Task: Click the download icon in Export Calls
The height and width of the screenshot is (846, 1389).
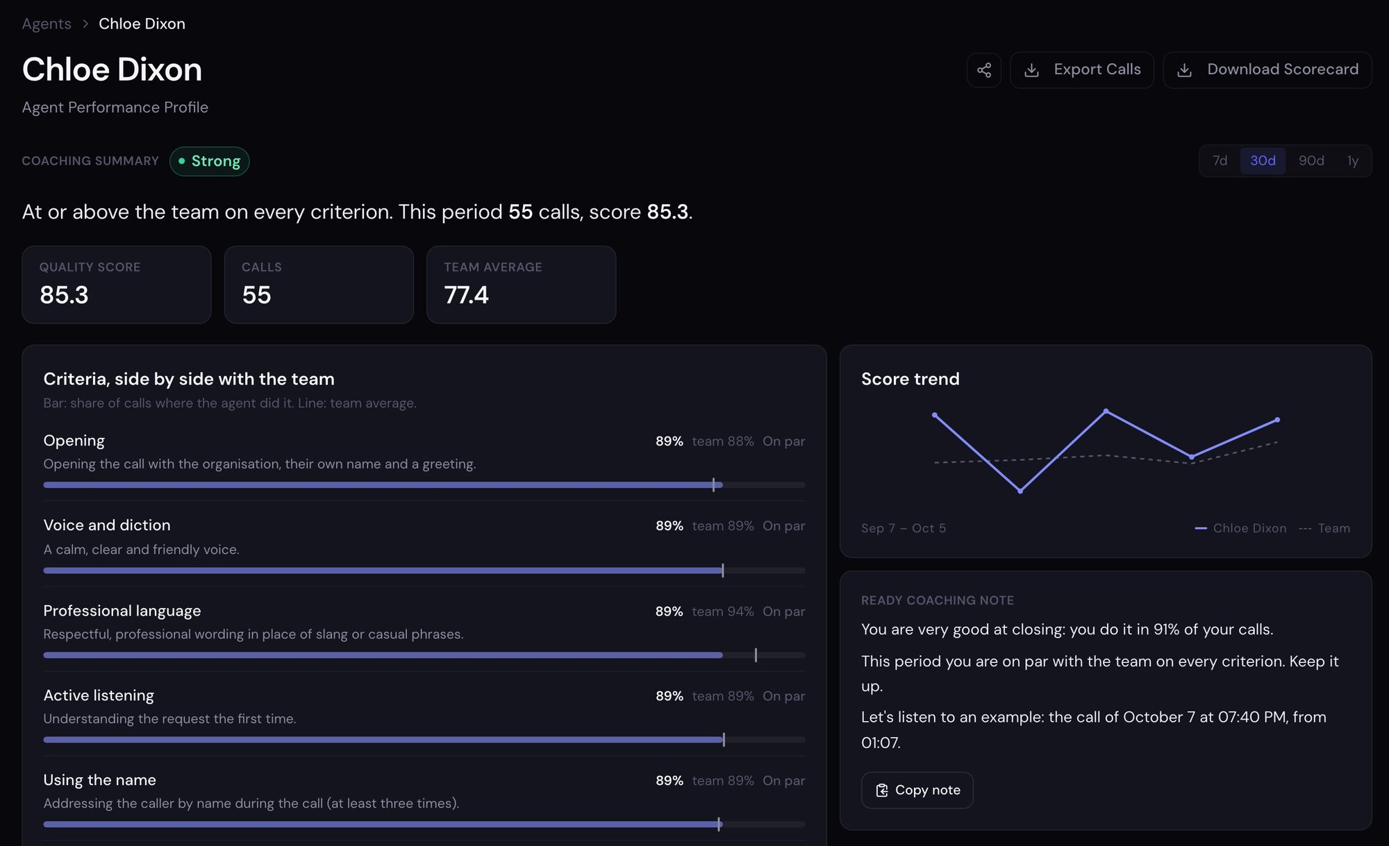Action: point(1031,70)
